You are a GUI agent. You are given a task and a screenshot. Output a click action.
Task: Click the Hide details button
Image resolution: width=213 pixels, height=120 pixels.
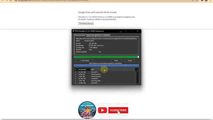tap(84, 61)
